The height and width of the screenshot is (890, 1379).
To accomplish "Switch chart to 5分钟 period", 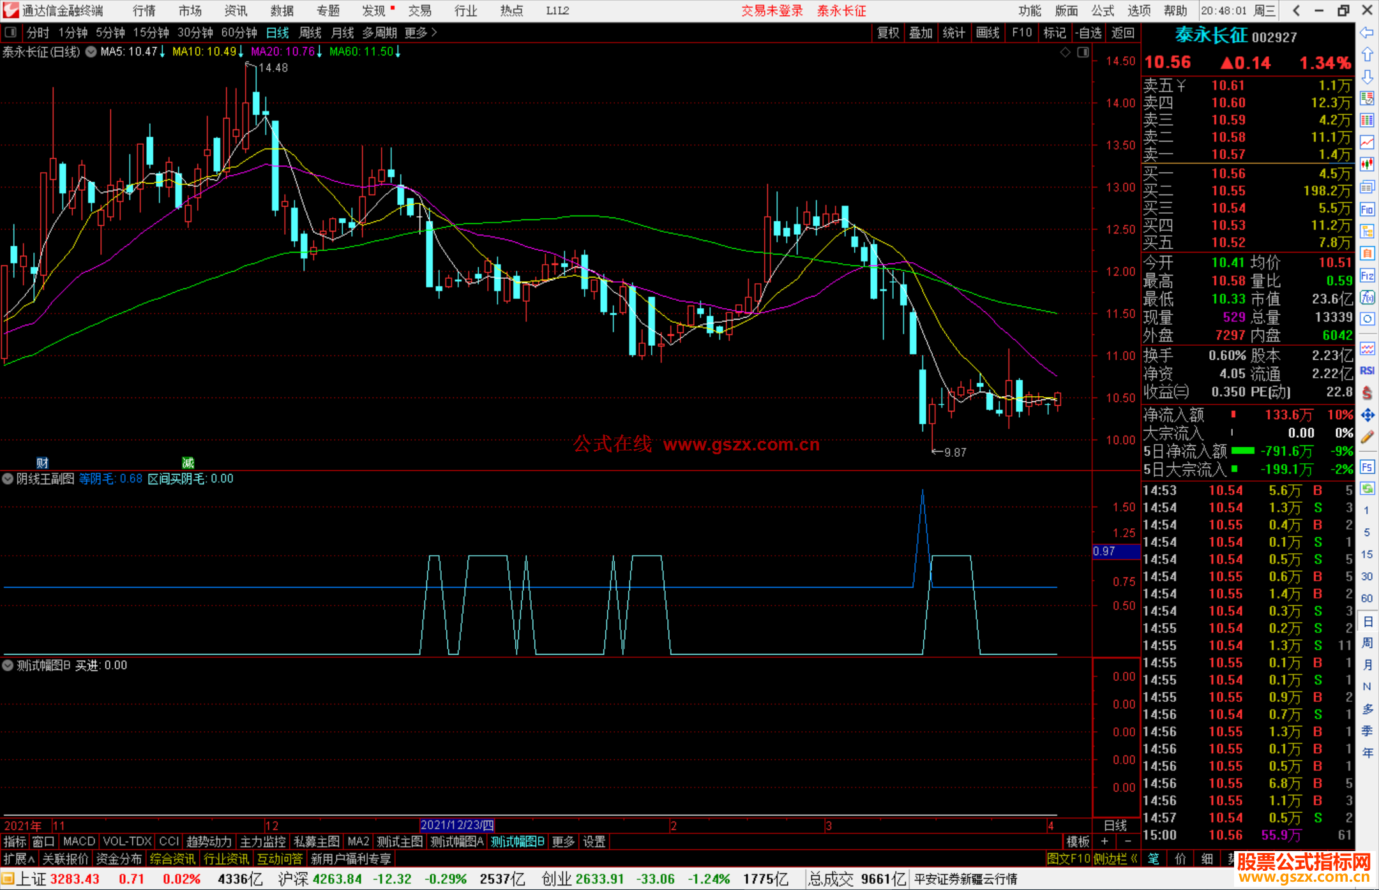I will coord(110,33).
